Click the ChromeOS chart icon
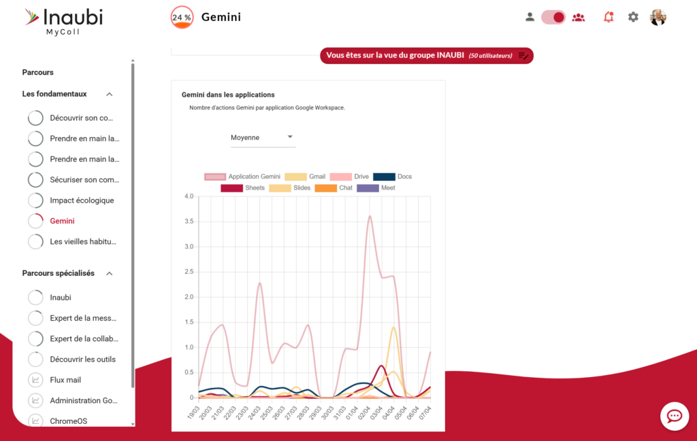Screen dimensions: 697x441 tap(35, 421)
